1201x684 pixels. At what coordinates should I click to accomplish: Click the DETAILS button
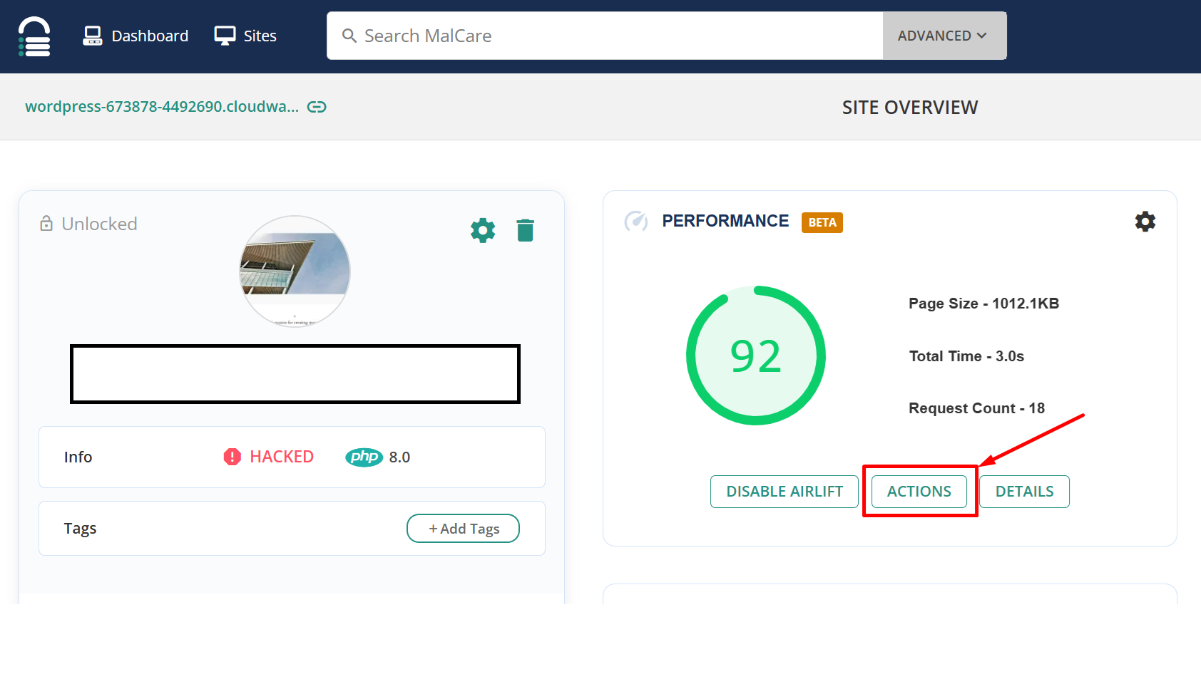(1025, 492)
